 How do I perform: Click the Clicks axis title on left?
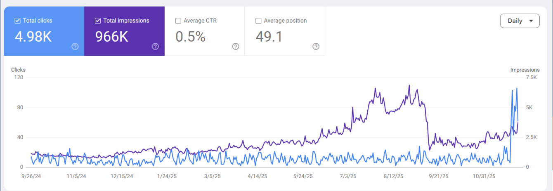[x=18, y=70]
